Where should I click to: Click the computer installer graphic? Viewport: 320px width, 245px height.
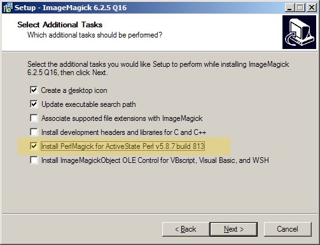click(299, 32)
